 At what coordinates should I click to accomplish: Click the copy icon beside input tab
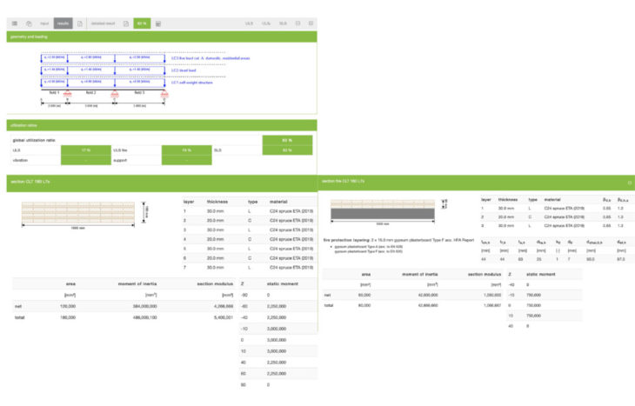(x=28, y=23)
